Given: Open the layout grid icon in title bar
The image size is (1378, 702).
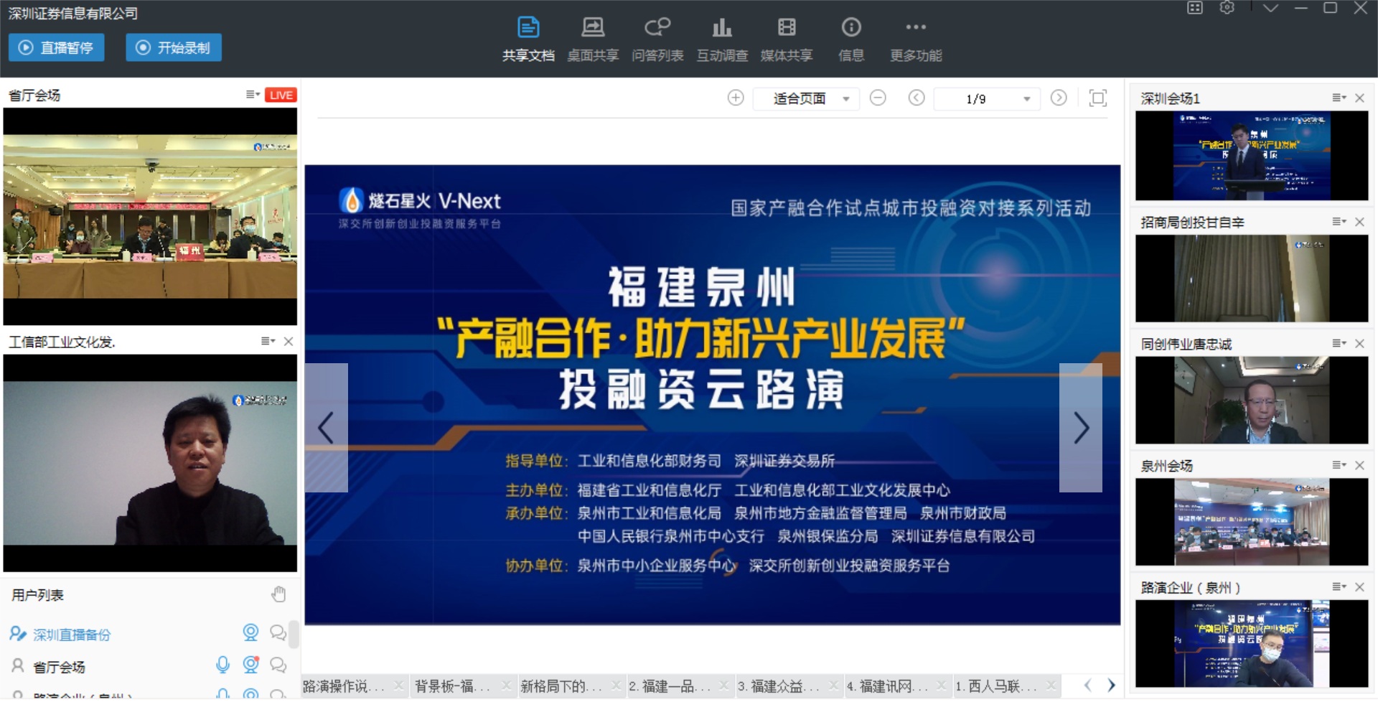Looking at the screenshot, I should point(1195,8).
